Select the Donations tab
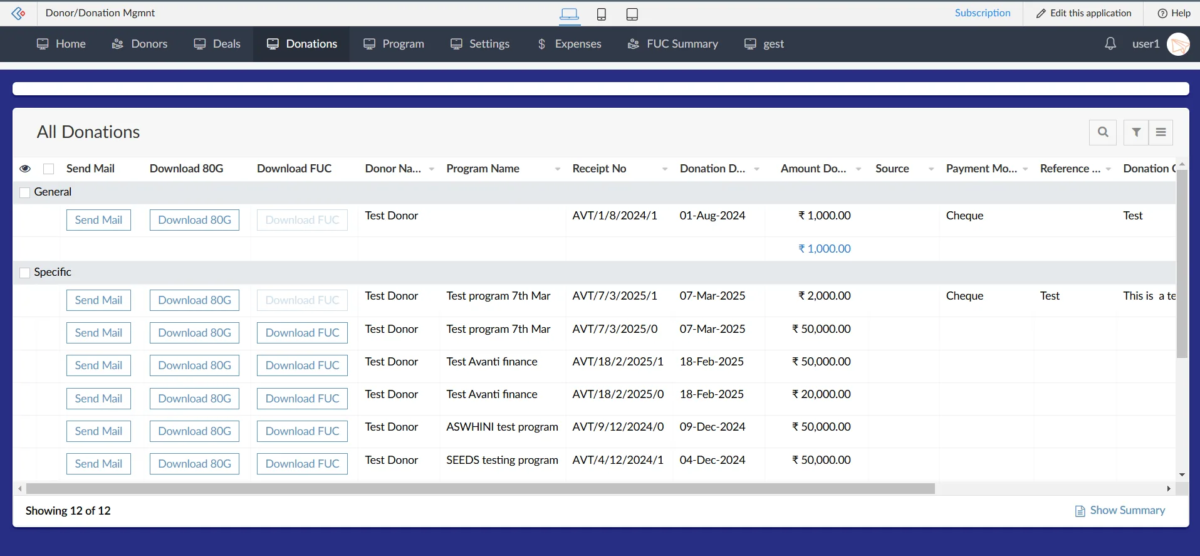The height and width of the screenshot is (556, 1200). pos(301,44)
